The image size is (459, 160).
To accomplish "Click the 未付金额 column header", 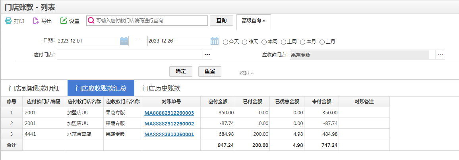I will tap(321, 102).
